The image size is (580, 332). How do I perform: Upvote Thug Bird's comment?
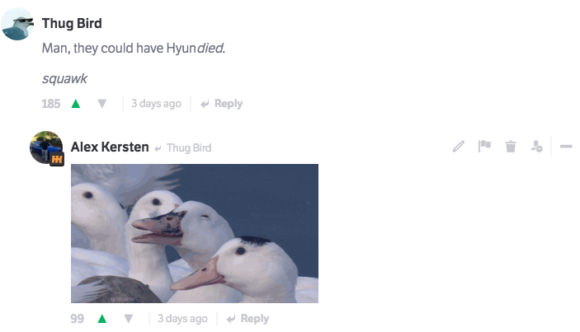76,104
